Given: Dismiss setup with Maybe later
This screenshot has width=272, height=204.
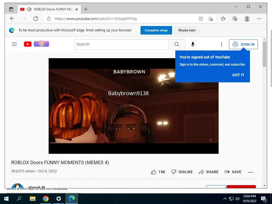Looking at the screenshot, I should pyautogui.click(x=187, y=30).
